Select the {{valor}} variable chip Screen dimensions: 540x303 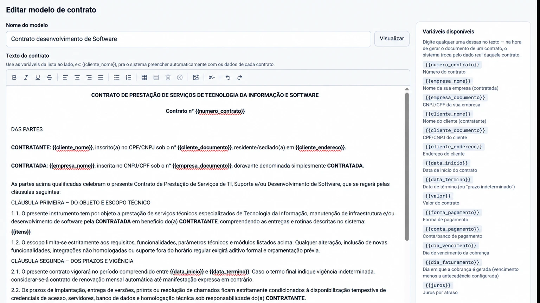[x=438, y=196]
